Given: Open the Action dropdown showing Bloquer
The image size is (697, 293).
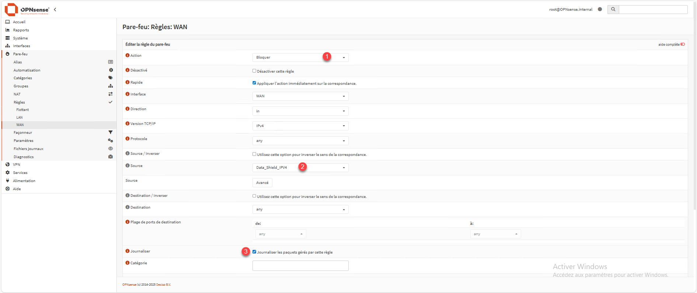Looking at the screenshot, I should pyautogui.click(x=300, y=57).
